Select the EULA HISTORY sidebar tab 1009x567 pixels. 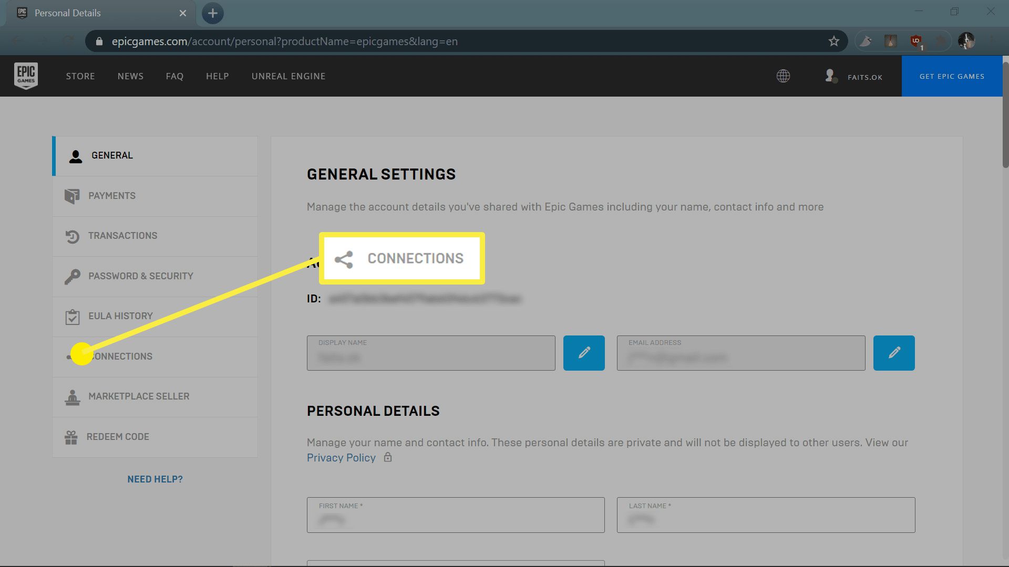[x=155, y=317]
